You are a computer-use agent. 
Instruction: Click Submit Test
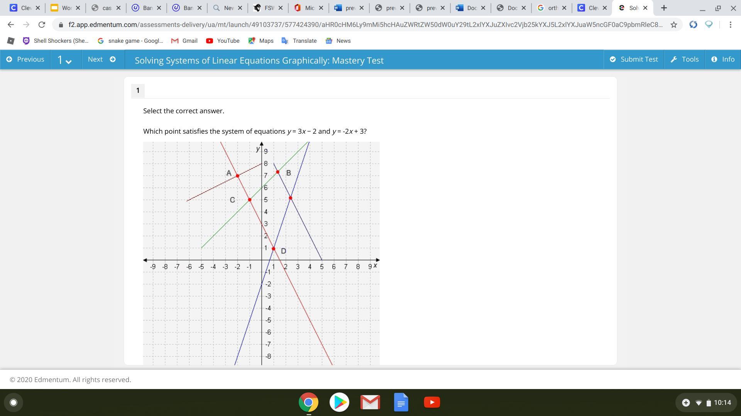point(633,59)
